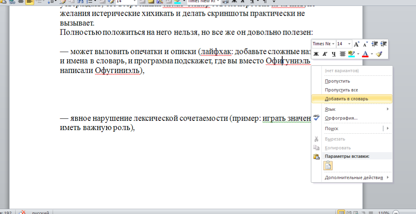416x214 pixels.
Task: Center text with the mini toolbar alignment icon
Action: click(x=342, y=54)
